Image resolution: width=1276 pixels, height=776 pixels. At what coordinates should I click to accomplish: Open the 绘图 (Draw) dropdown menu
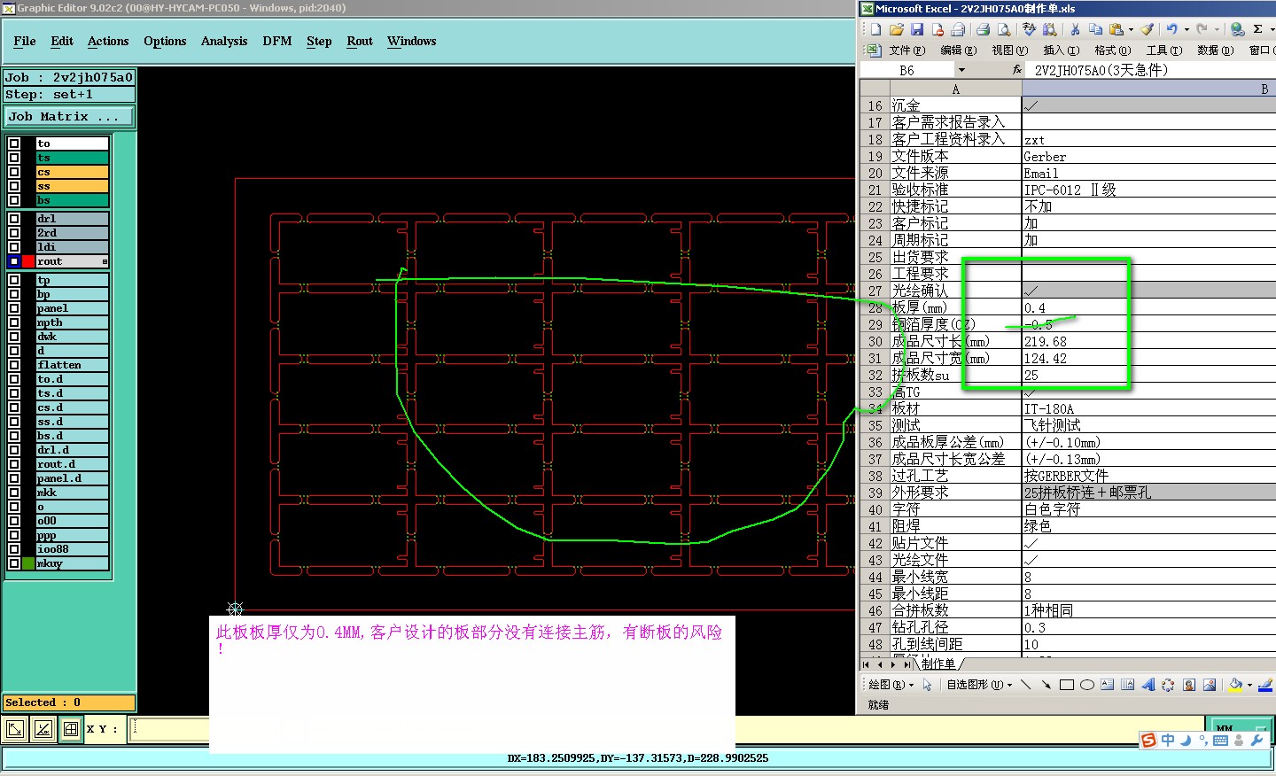[891, 685]
